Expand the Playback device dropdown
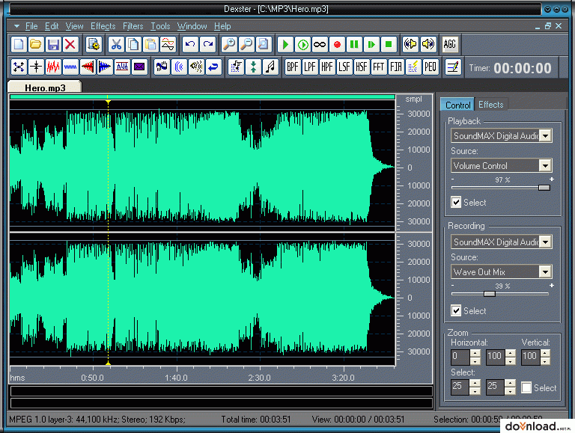Image resolution: width=575 pixels, height=433 pixels. 546,136
